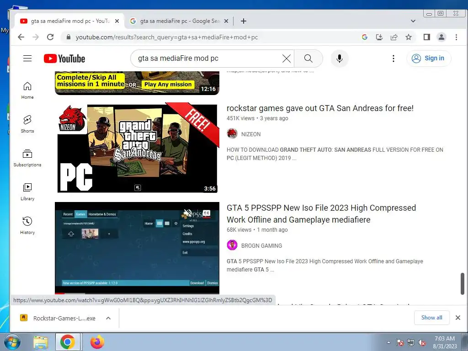Open YouTube settings three-dot menu
The height and width of the screenshot is (351, 468).
point(394,58)
